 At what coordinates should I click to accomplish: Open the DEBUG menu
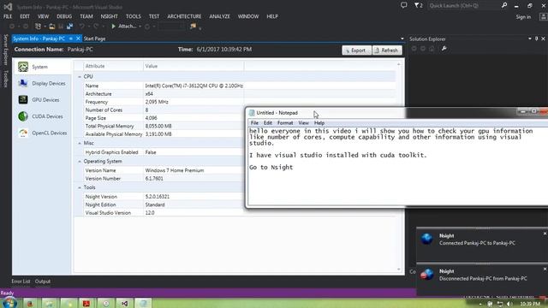point(64,16)
